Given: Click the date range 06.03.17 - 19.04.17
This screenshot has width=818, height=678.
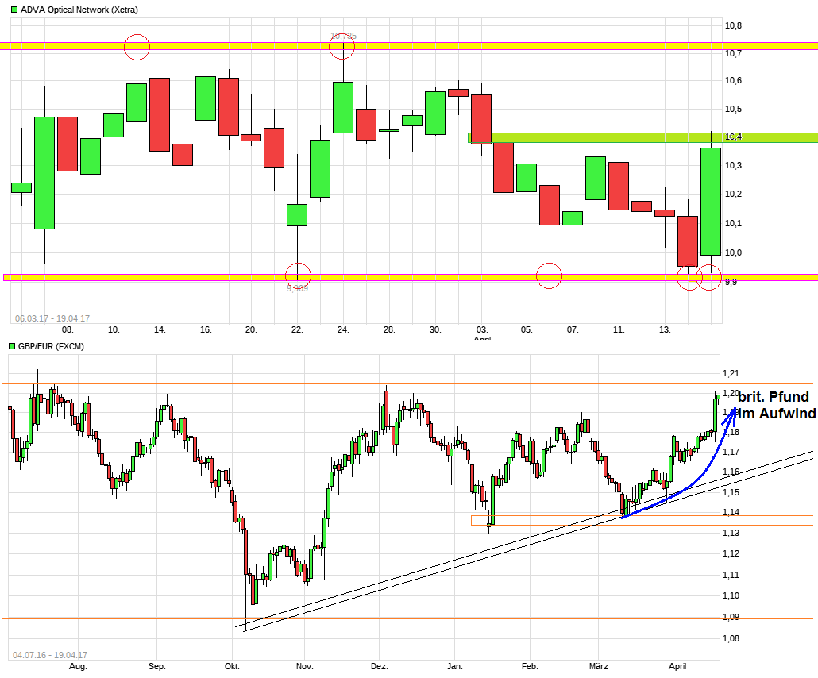Looking at the screenshot, I should pyautogui.click(x=52, y=318).
